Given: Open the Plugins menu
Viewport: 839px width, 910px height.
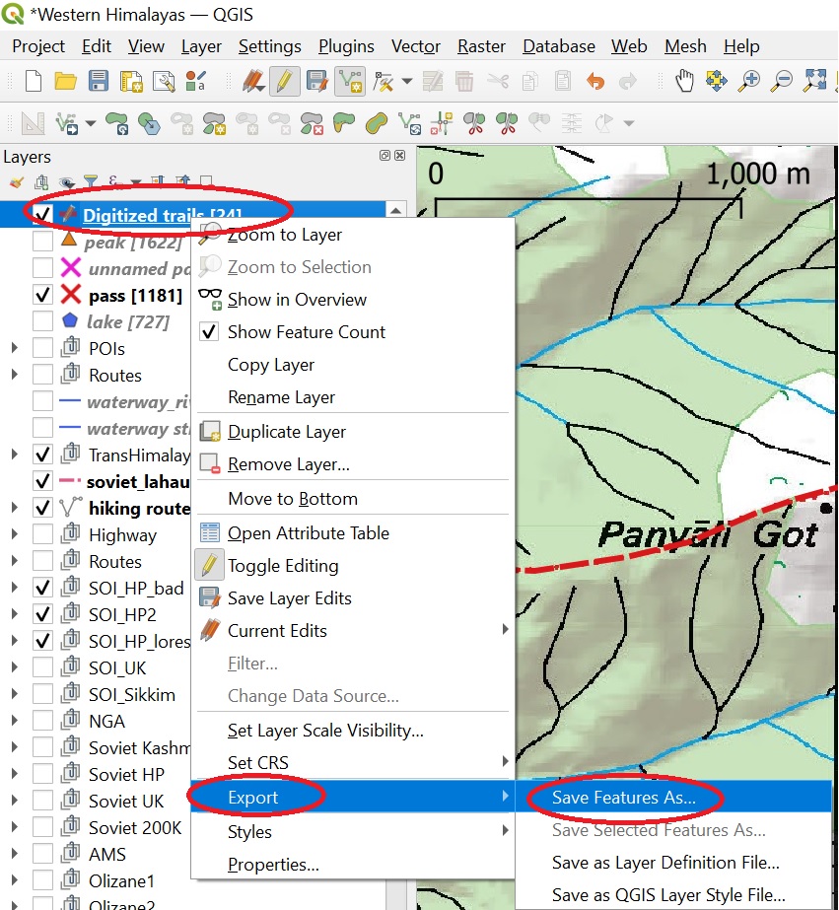Looking at the screenshot, I should (x=346, y=46).
